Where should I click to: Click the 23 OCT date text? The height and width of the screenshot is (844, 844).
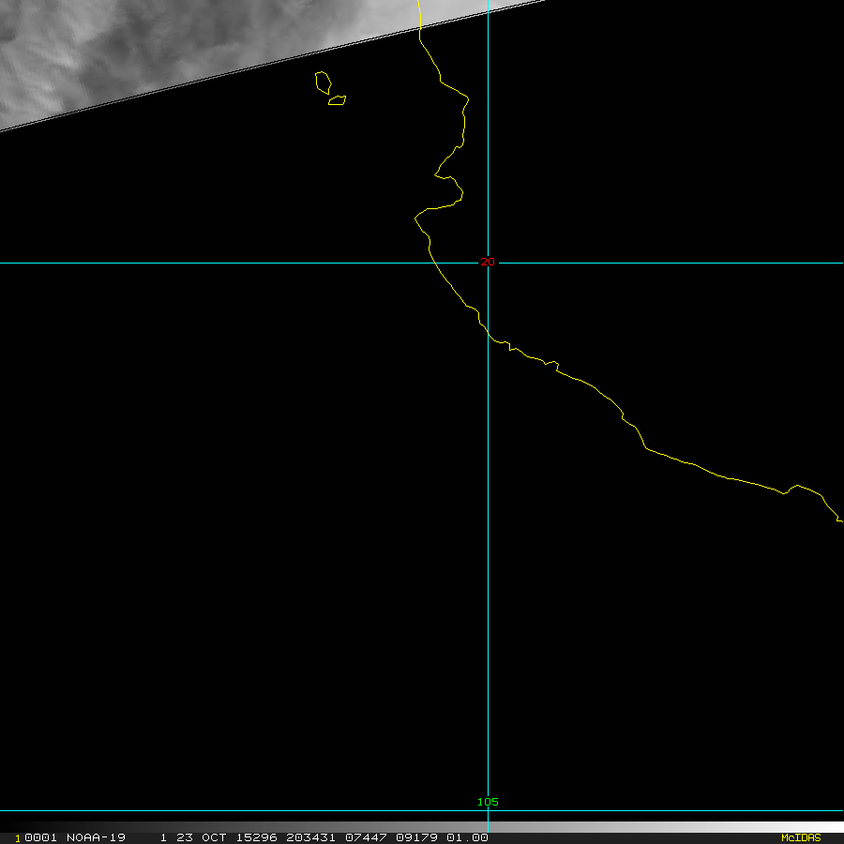(202, 837)
